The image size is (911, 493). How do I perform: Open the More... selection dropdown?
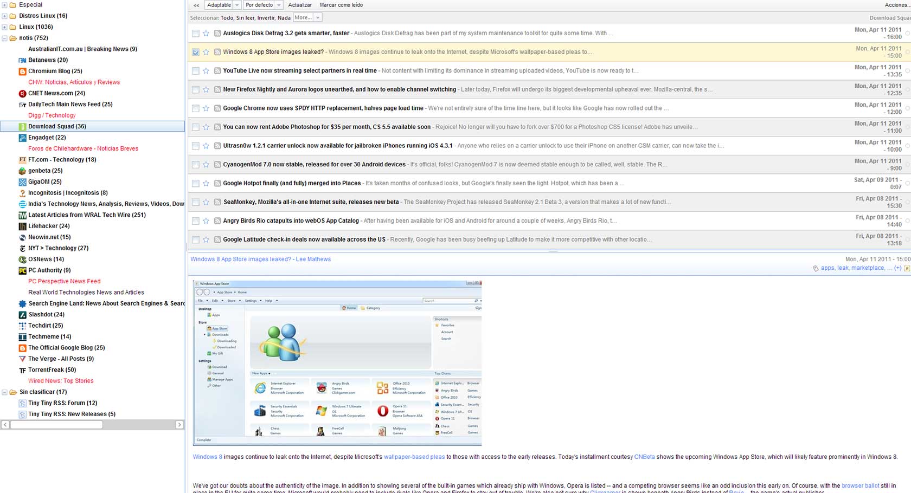pyautogui.click(x=307, y=18)
